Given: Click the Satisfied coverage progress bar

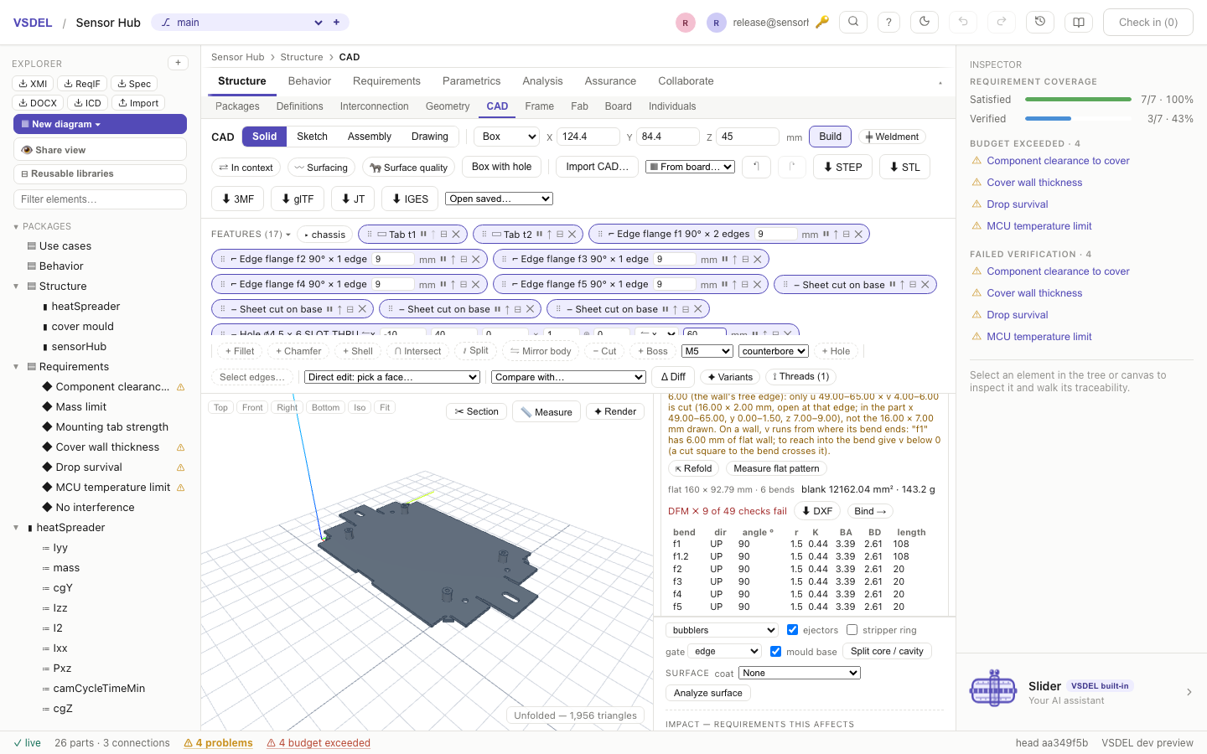Looking at the screenshot, I should [1078, 100].
